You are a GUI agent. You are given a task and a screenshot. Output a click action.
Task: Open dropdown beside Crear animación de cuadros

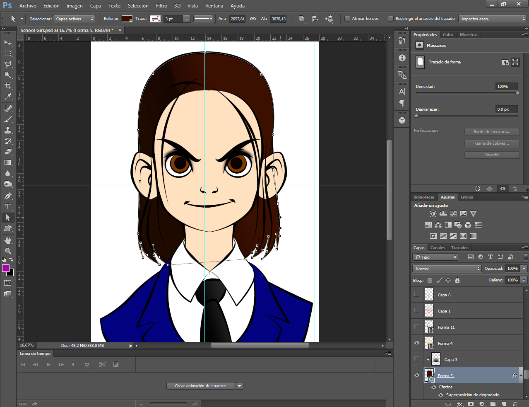point(240,386)
